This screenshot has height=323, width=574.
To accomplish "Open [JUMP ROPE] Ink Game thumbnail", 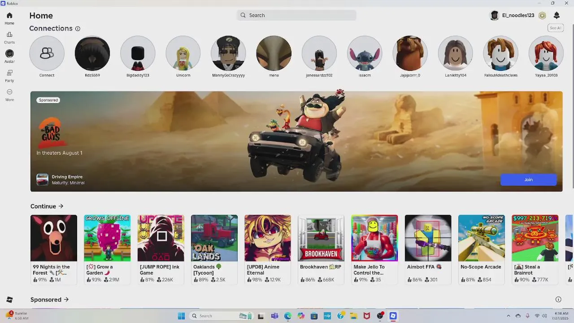I will [x=161, y=238].
